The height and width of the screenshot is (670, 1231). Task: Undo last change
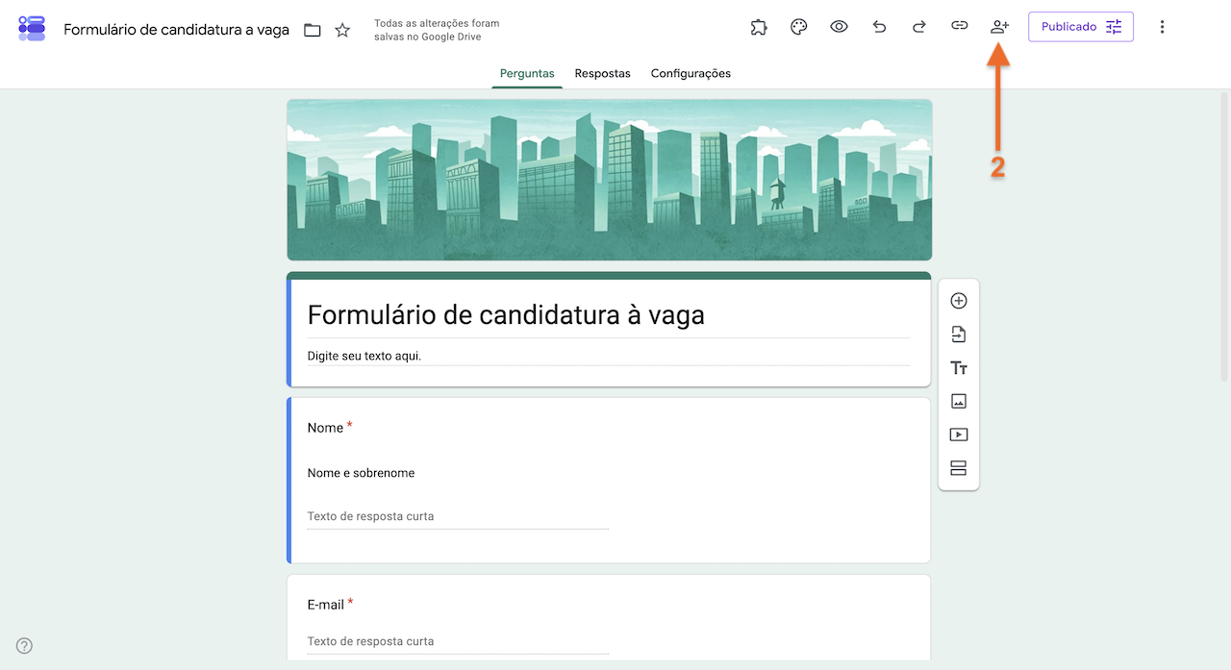[x=879, y=27]
